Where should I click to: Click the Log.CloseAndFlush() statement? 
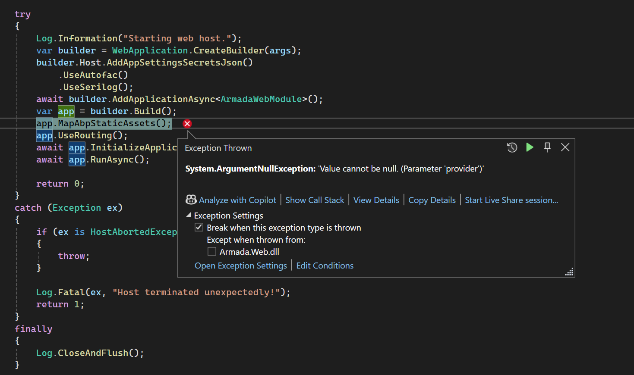coord(90,353)
